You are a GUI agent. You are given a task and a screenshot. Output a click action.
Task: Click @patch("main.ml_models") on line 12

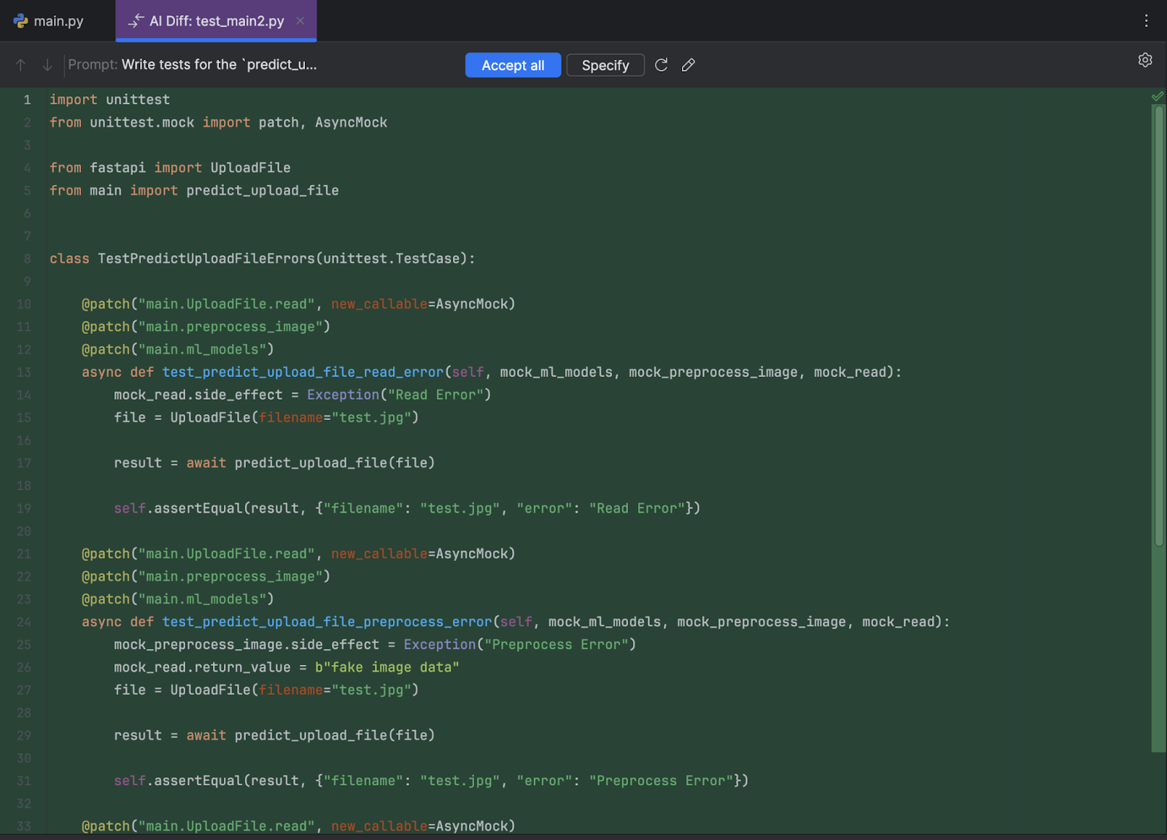coord(178,349)
